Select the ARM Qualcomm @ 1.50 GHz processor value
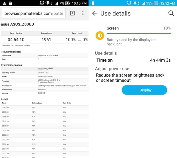The image size is (177, 158). (49, 81)
